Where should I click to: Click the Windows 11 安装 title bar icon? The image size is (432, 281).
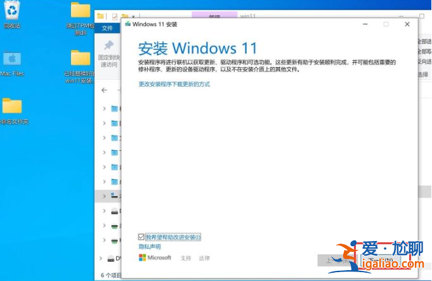tap(128, 24)
